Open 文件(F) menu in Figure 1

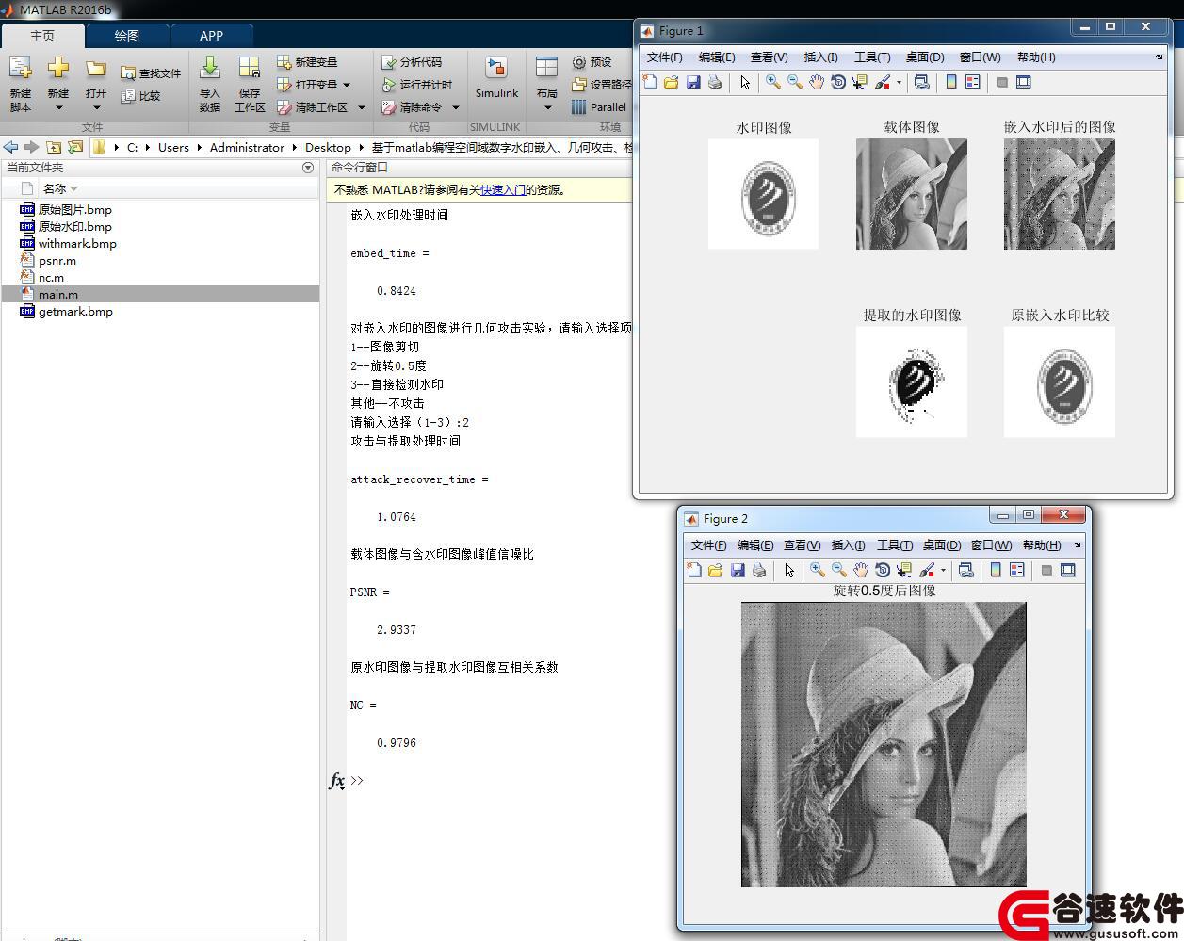[x=665, y=57]
